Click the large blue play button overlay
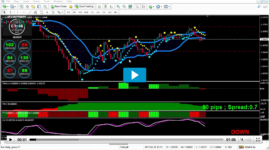 click(135, 75)
